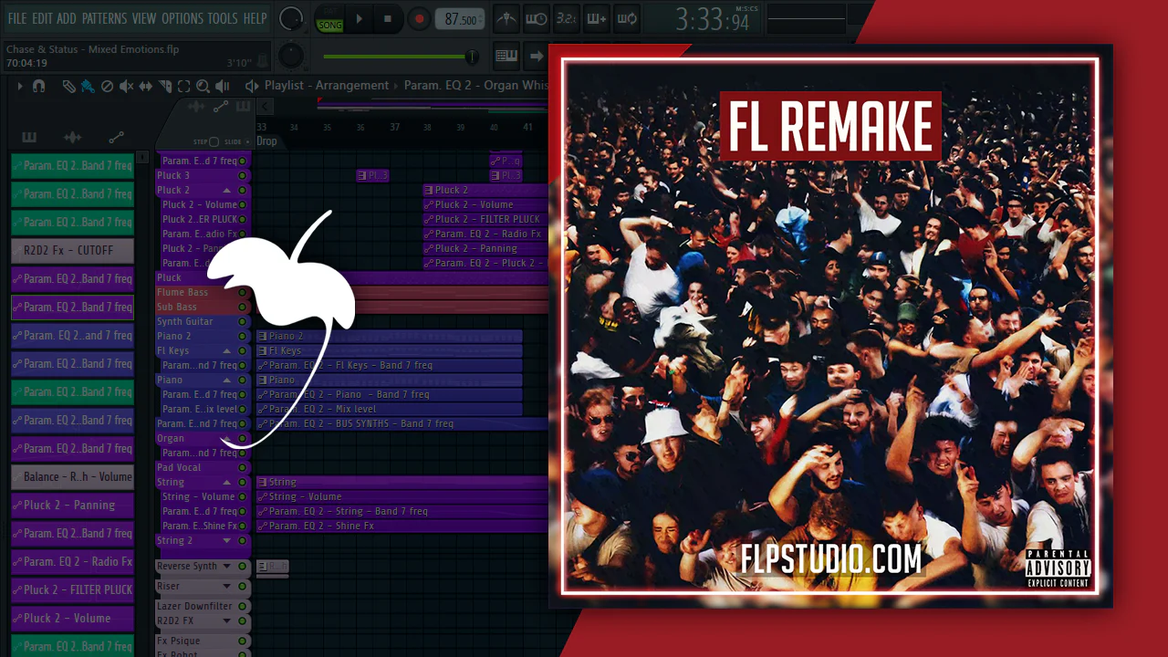Expand the Riser track group

pos(226,586)
